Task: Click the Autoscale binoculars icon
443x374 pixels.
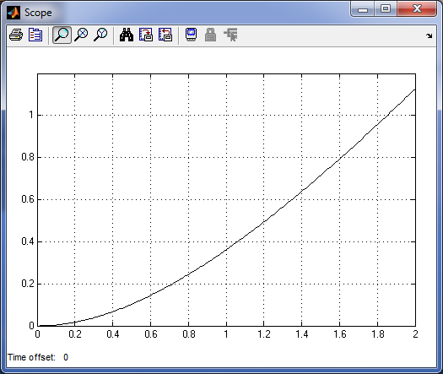Action: coord(127,35)
